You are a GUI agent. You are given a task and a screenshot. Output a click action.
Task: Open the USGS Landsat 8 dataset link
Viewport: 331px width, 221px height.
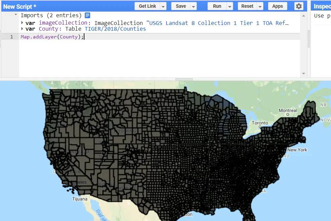219,23
